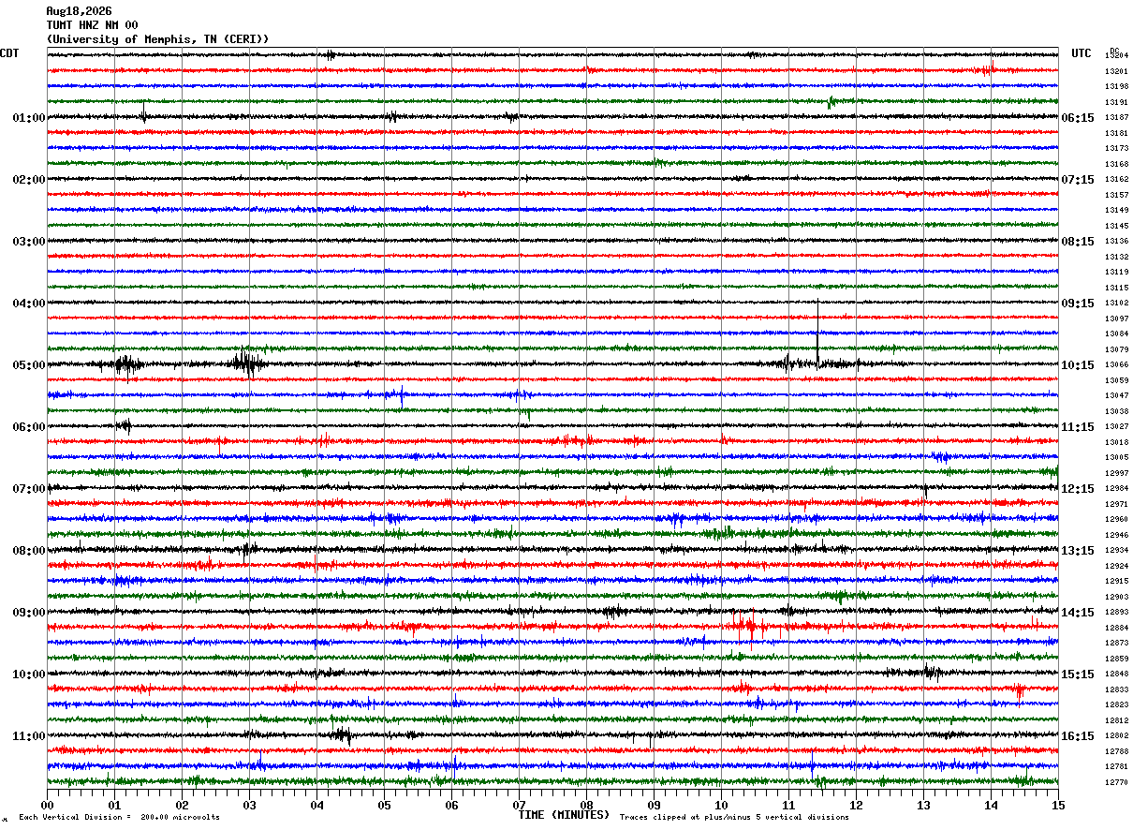This screenshot has height=830, width=1133.
Task: Click 'Each Vertical Division = 200.00 microvolts' note
Action: tap(120, 818)
